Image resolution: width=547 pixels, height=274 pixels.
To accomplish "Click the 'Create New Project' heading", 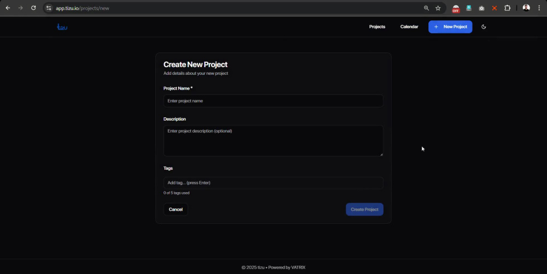I will [195, 64].
